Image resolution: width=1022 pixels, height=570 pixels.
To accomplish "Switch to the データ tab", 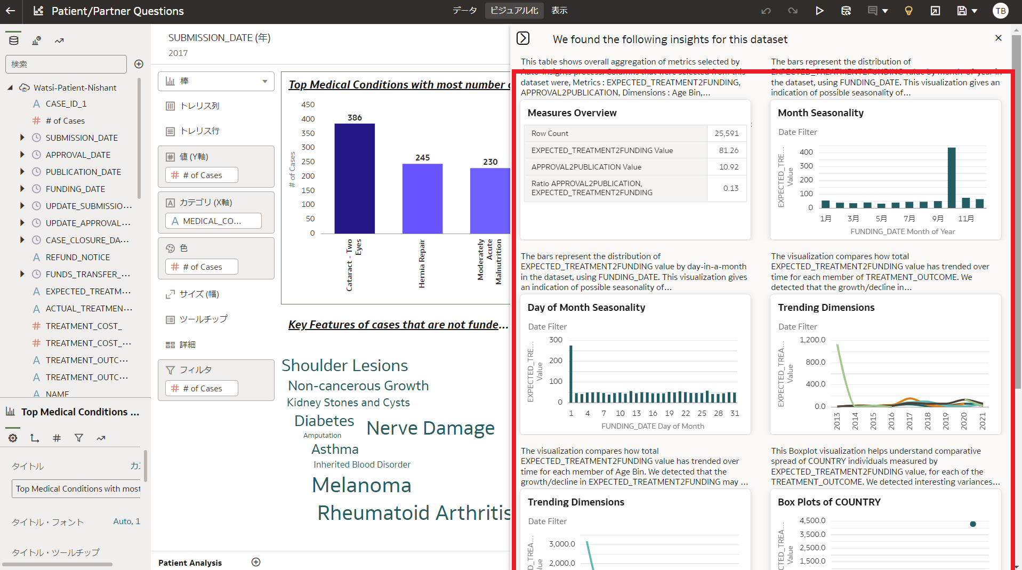I will (465, 11).
